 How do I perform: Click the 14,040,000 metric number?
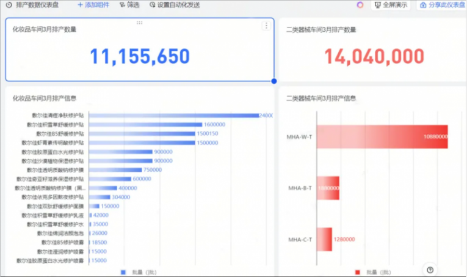tap(374, 56)
